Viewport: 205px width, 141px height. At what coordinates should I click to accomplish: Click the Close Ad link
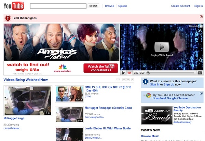click(194, 26)
